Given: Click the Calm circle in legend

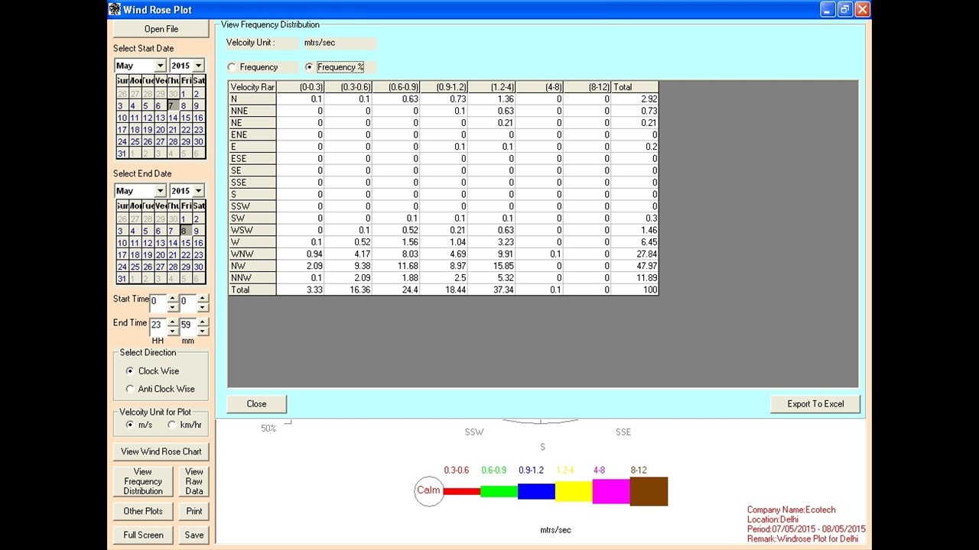Looking at the screenshot, I should pyautogui.click(x=429, y=490).
